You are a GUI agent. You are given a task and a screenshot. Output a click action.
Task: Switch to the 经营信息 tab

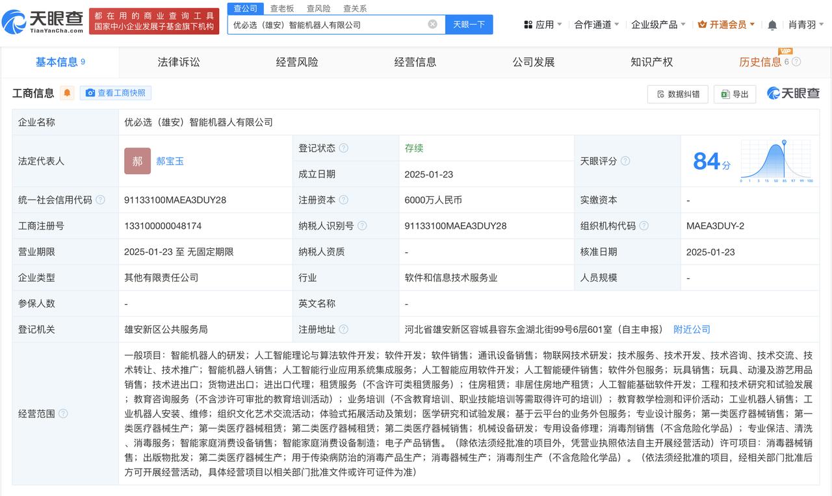pos(415,62)
